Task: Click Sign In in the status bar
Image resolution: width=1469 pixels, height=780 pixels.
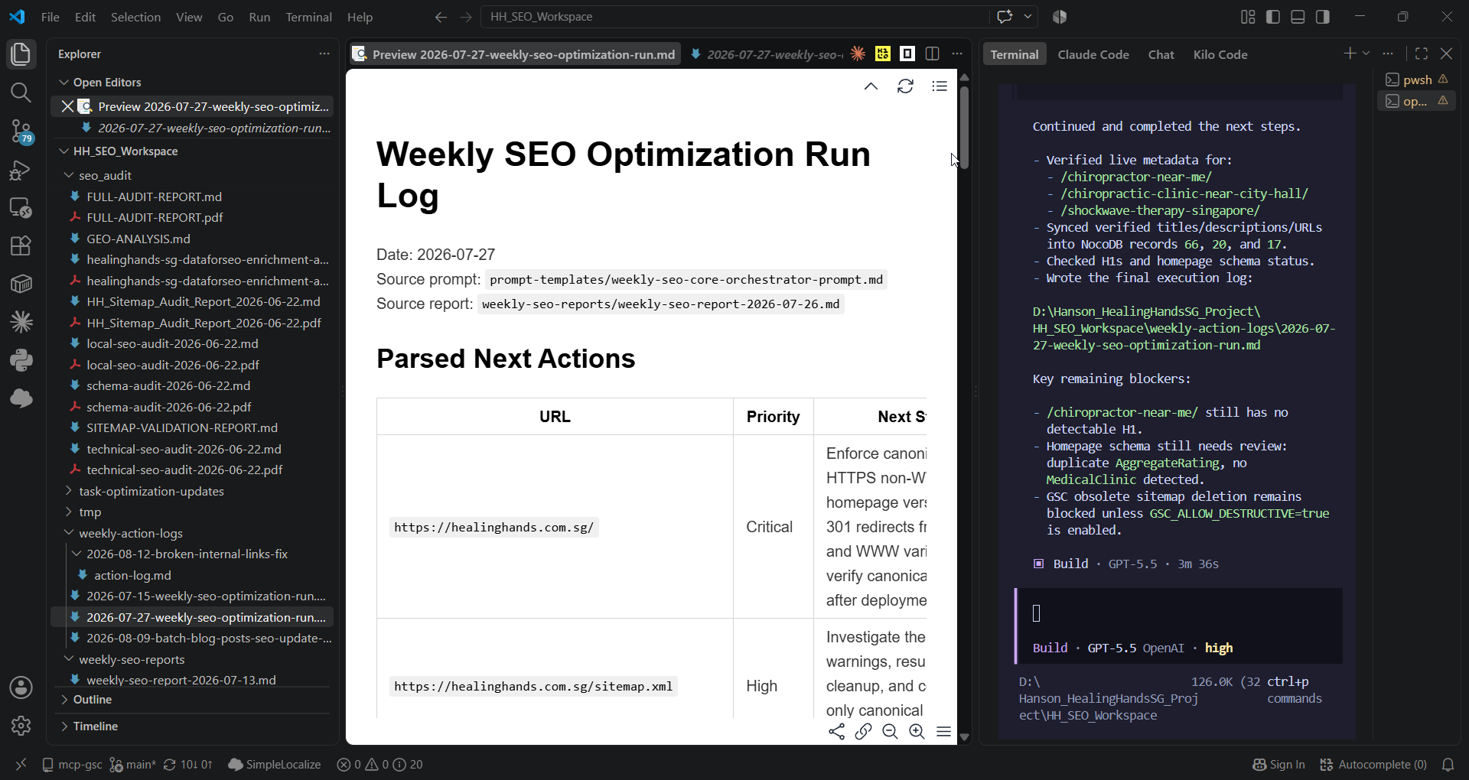Action: pyautogui.click(x=1278, y=764)
